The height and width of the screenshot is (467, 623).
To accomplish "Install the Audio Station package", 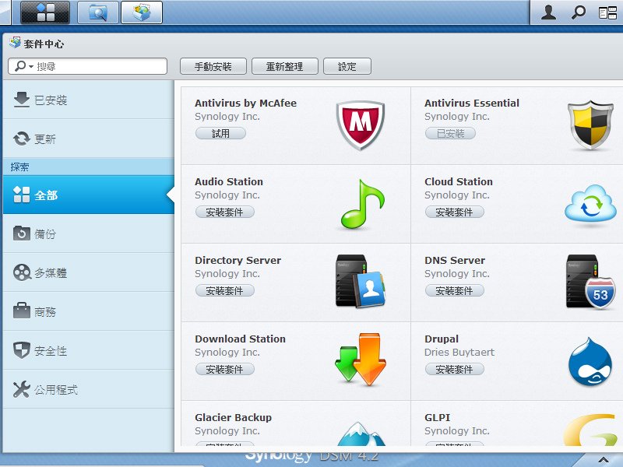I will 224,212.
